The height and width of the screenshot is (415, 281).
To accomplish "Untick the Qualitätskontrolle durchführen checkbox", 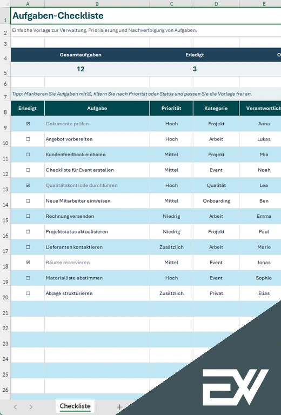I will (x=28, y=185).
